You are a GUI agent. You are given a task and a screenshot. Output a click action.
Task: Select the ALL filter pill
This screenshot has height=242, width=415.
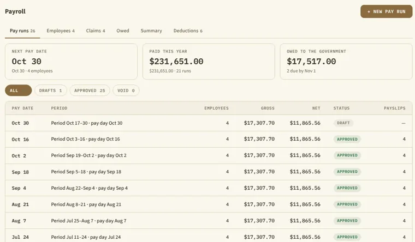tap(18, 90)
